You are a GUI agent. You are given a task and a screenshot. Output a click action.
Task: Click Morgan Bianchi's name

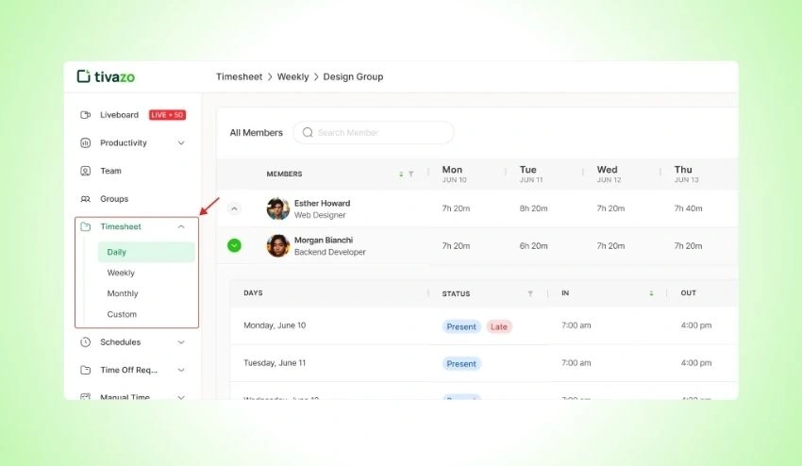324,240
